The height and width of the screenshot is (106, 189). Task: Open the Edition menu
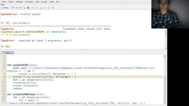(11, 2)
